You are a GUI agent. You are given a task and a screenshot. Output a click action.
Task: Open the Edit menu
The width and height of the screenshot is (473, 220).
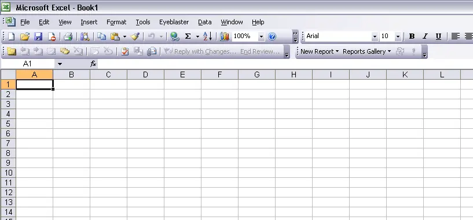(x=44, y=22)
